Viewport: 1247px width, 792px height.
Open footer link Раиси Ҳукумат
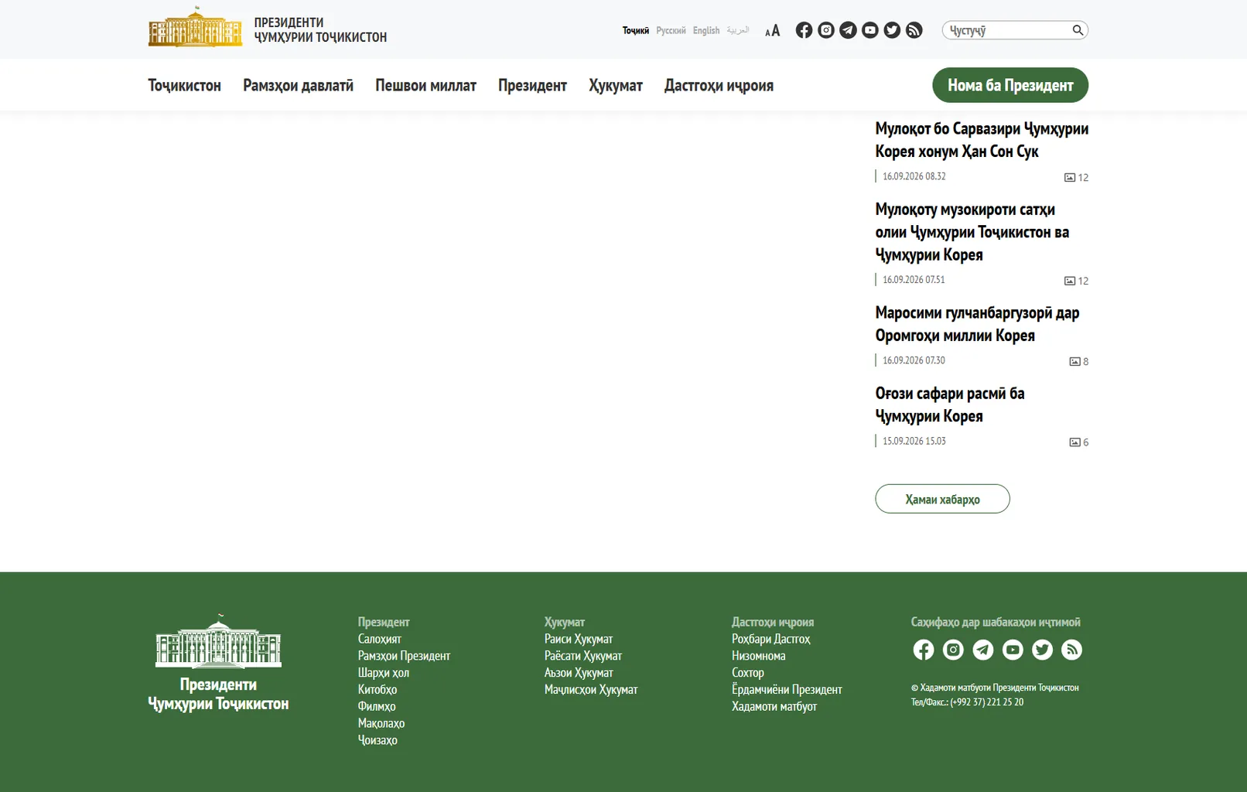[578, 639]
